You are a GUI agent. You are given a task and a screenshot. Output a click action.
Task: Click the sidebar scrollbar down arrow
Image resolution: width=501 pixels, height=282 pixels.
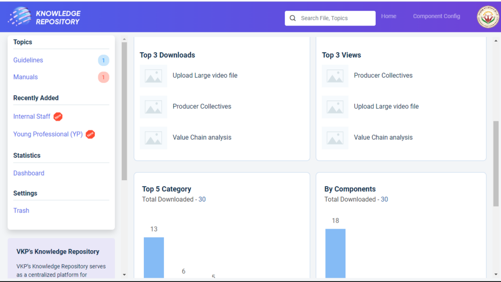124,275
